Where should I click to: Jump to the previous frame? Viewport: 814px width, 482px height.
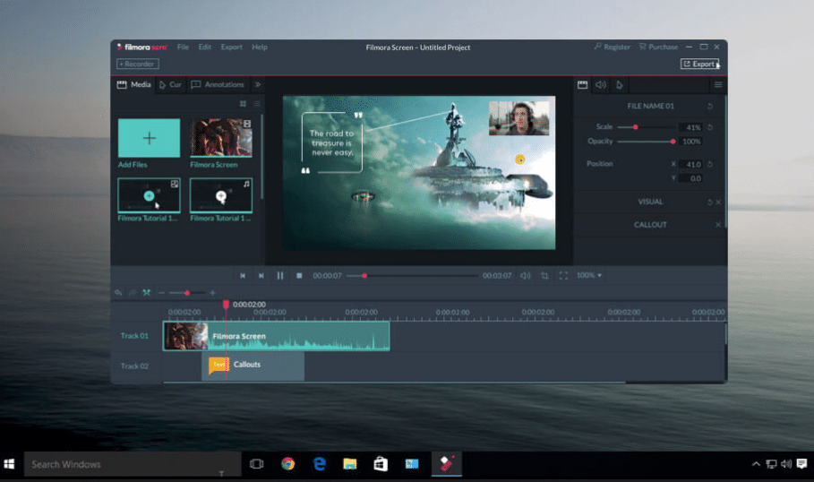[x=243, y=276]
